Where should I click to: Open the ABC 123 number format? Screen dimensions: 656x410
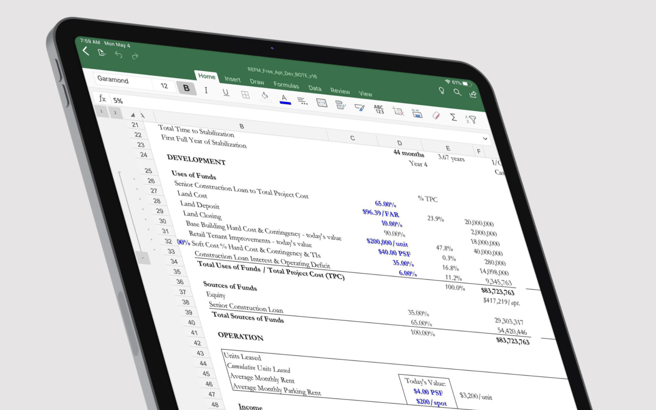(379, 109)
